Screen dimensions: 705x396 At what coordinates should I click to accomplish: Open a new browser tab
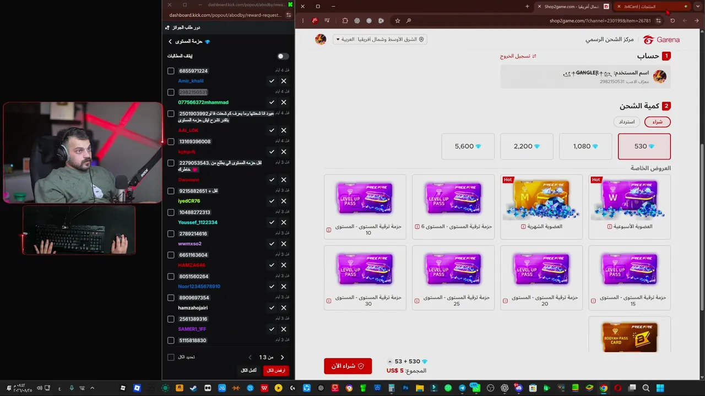(527, 7)
